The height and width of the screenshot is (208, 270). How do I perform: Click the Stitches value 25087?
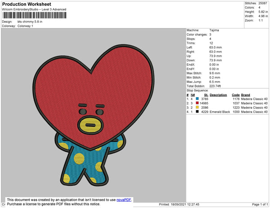(x=263, y=3)
